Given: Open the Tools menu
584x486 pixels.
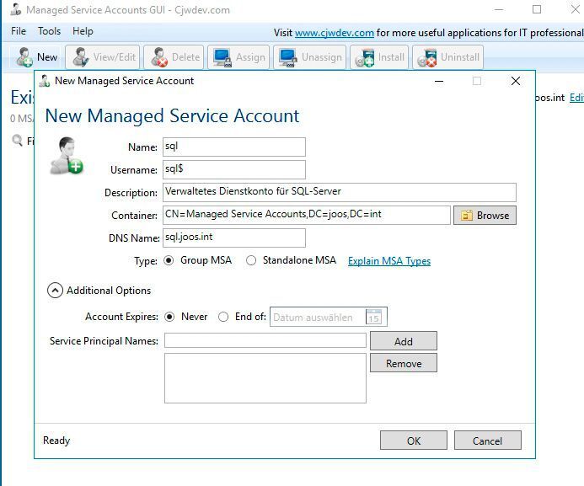Looking at the screenshot, I should pos(49,31).
